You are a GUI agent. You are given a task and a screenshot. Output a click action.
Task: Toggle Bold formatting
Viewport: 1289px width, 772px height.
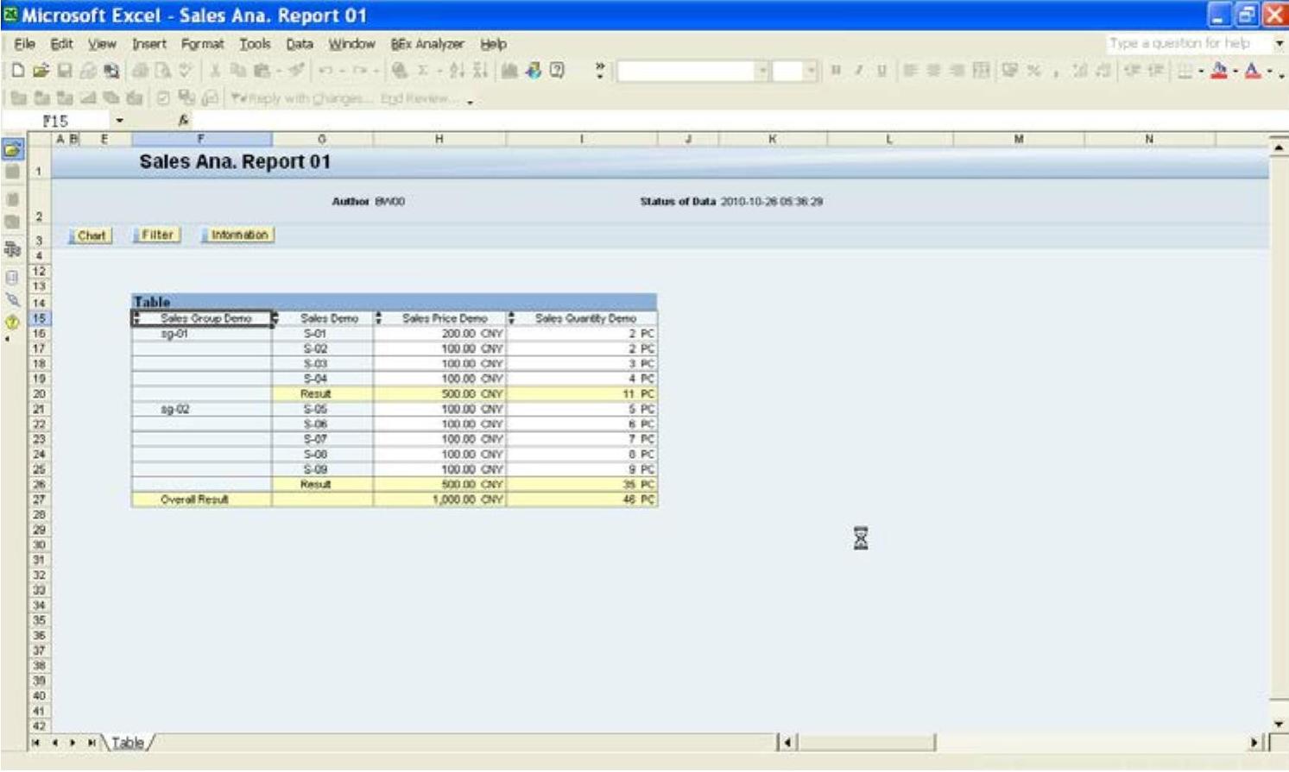pyautogui.click(x=835, y=71)
